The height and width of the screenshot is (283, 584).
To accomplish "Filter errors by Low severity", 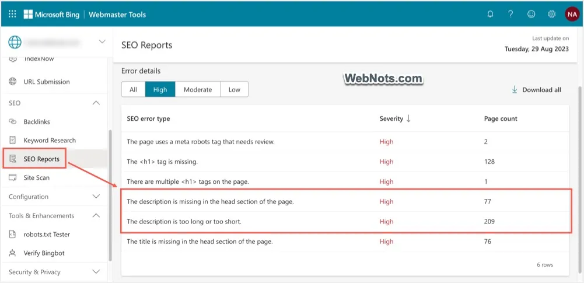I will point(234,89).
